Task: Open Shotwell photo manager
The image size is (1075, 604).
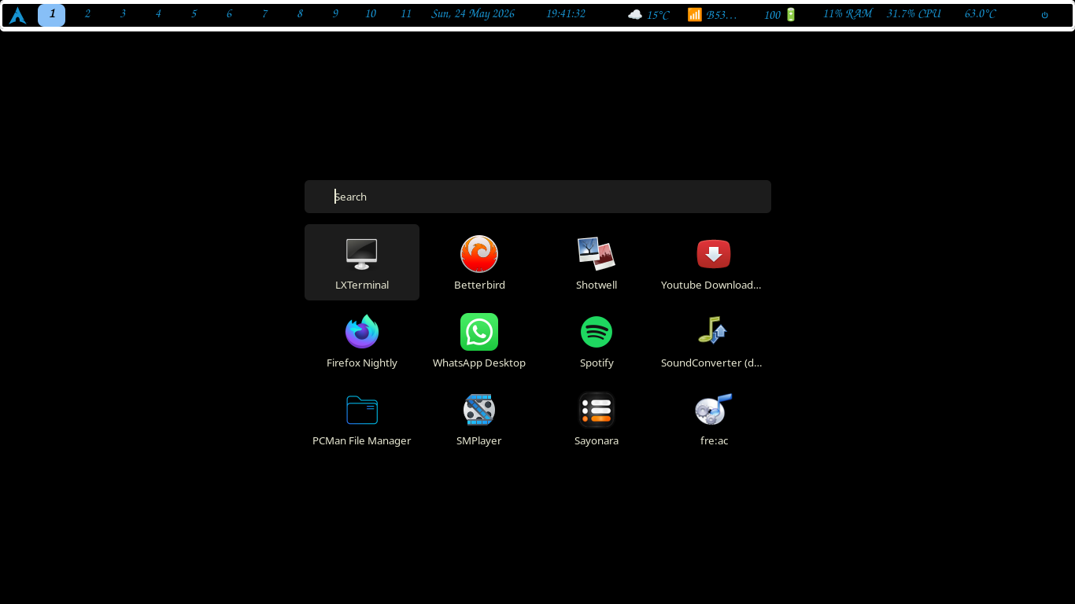Action: (597, 254)
